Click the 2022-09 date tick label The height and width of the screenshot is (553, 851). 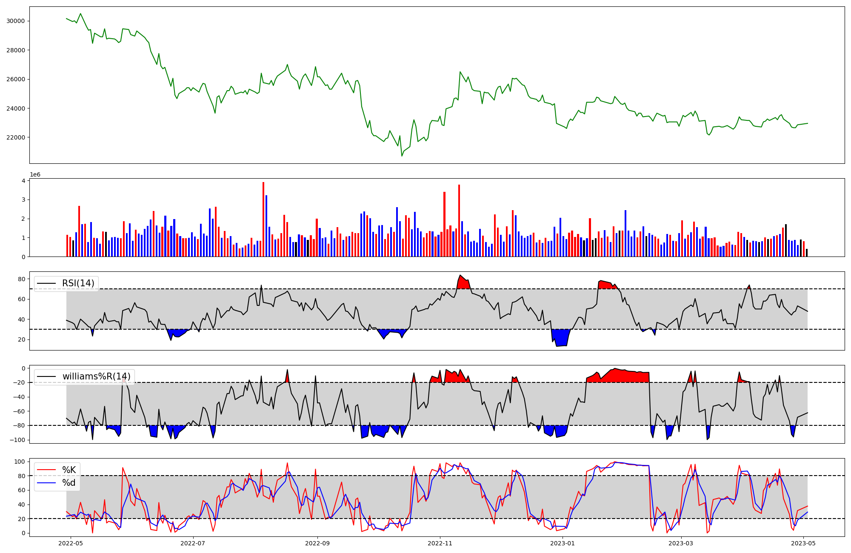[x=317, y=543]
